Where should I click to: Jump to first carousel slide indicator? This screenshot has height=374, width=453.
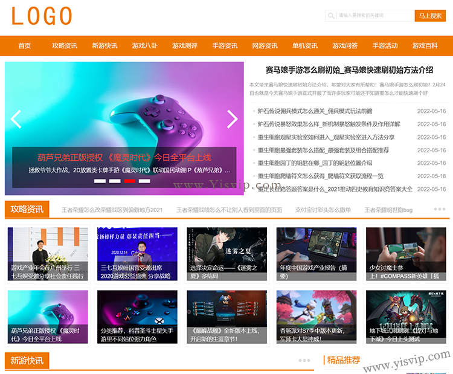100,181
